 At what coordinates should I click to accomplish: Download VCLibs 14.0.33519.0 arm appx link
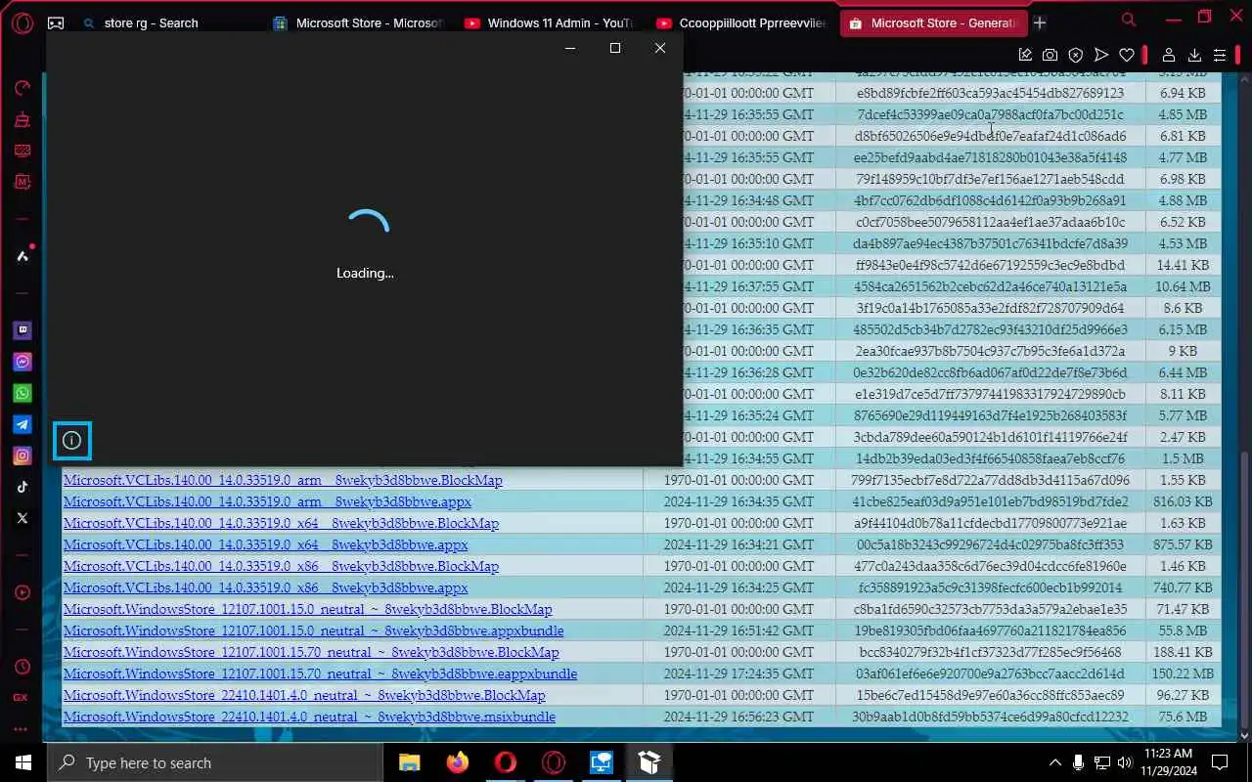tap(267, 501)
